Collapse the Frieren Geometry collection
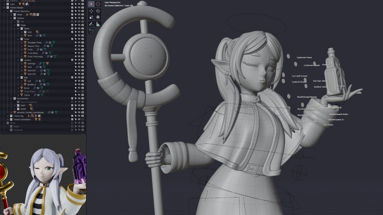383x215 pixels. tap(8, 11)
